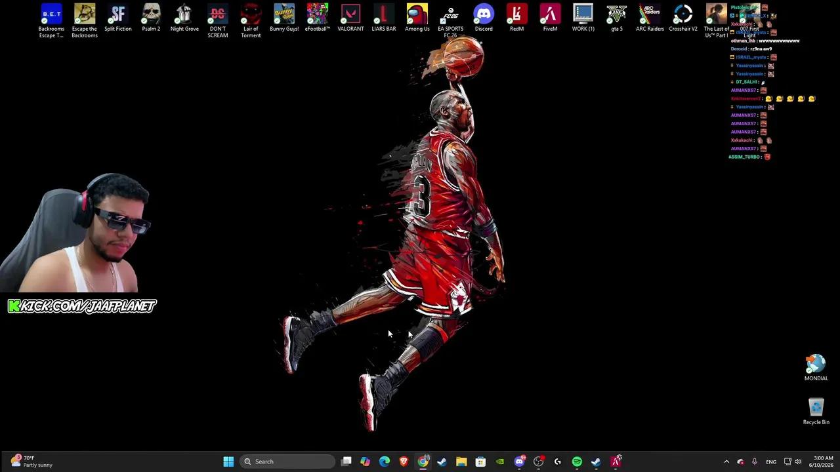Screen dimensions: 840x472
Task: Open the ENG language switcher
Action: pyautogui.click(x=771, y=462)
